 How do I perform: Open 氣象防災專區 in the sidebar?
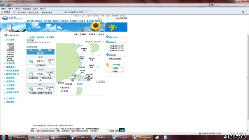point(12,92)
